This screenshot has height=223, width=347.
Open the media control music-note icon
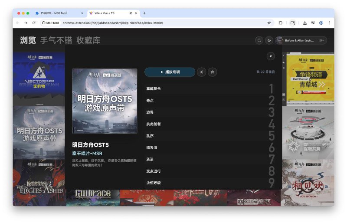pos(313,23)
